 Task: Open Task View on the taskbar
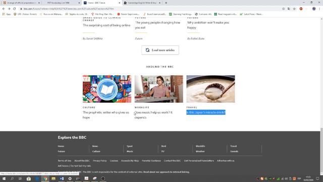[20, 178]
